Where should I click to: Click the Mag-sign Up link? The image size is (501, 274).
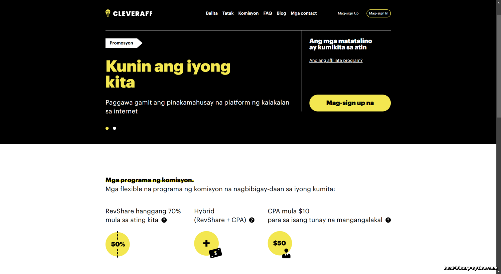click(x=348, y=13)
